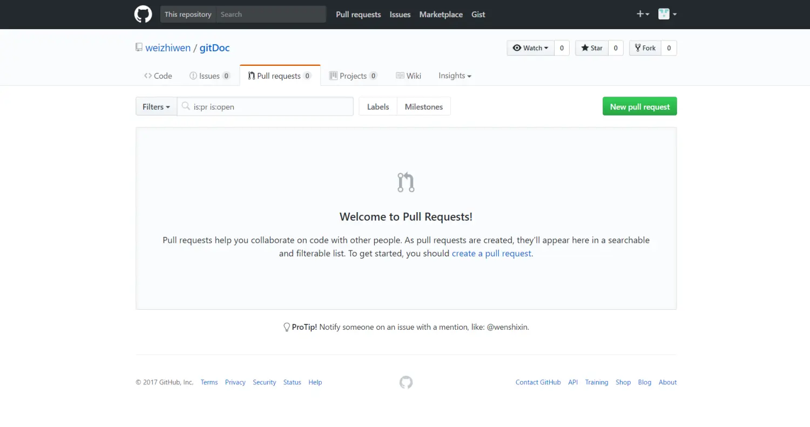810x427 pixels.
Task: Click the large pull request icon
Action: click(x=406, y=182)
